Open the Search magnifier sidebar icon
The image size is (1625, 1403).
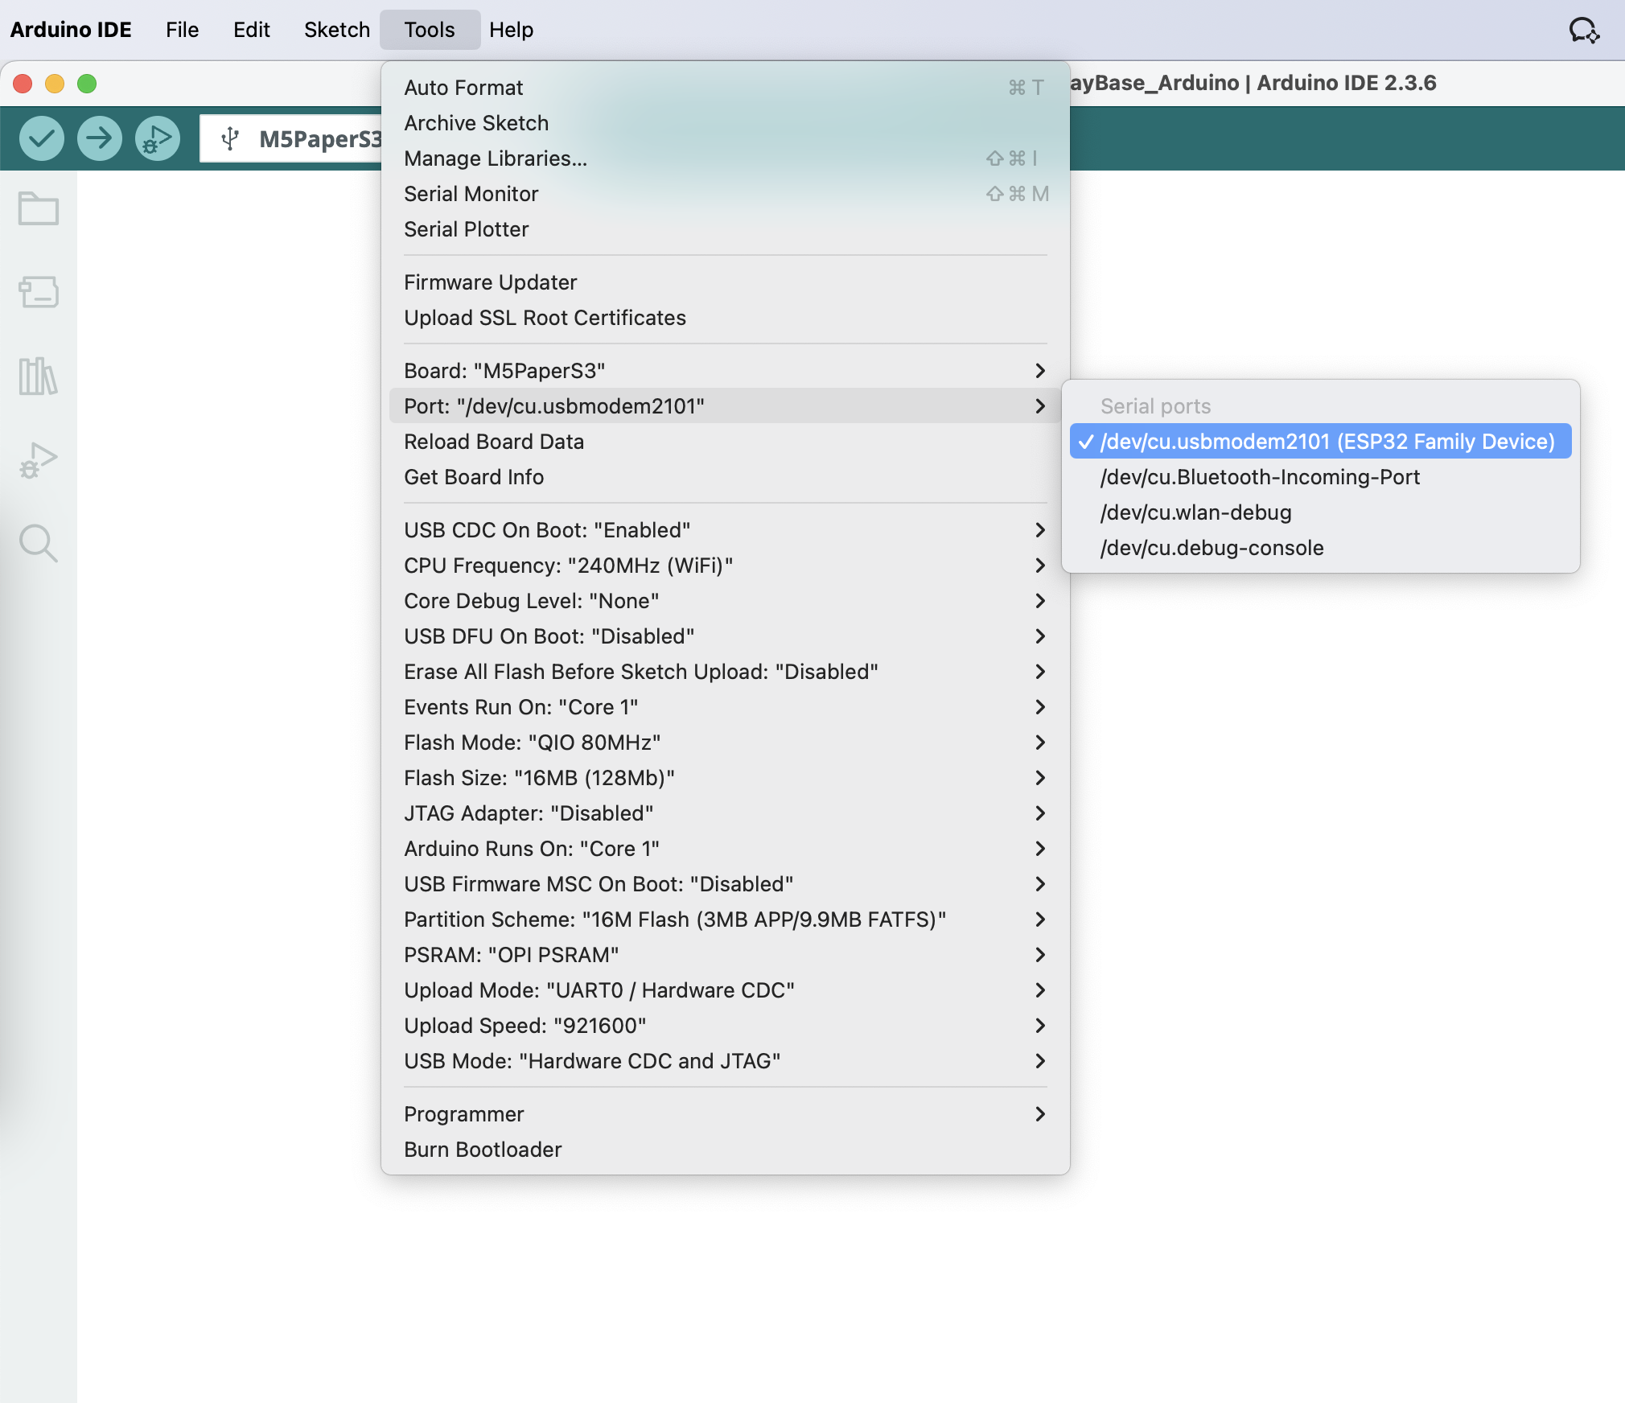point(39,544)
